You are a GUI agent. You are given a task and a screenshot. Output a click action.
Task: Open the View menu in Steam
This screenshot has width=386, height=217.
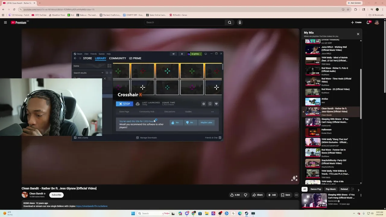click(86, 54)
